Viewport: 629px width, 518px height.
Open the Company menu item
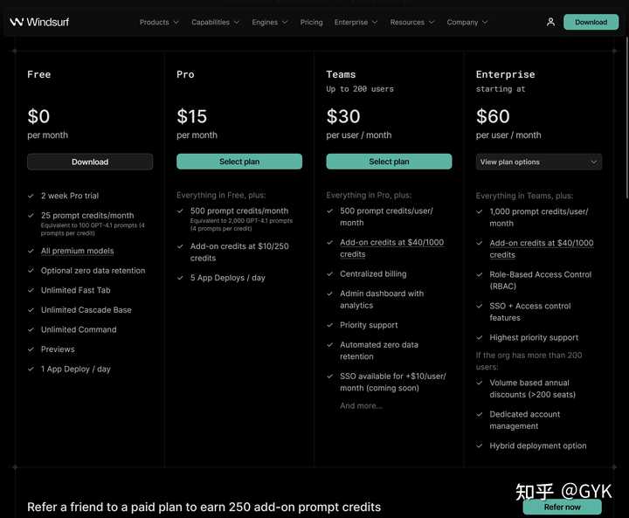467,22
